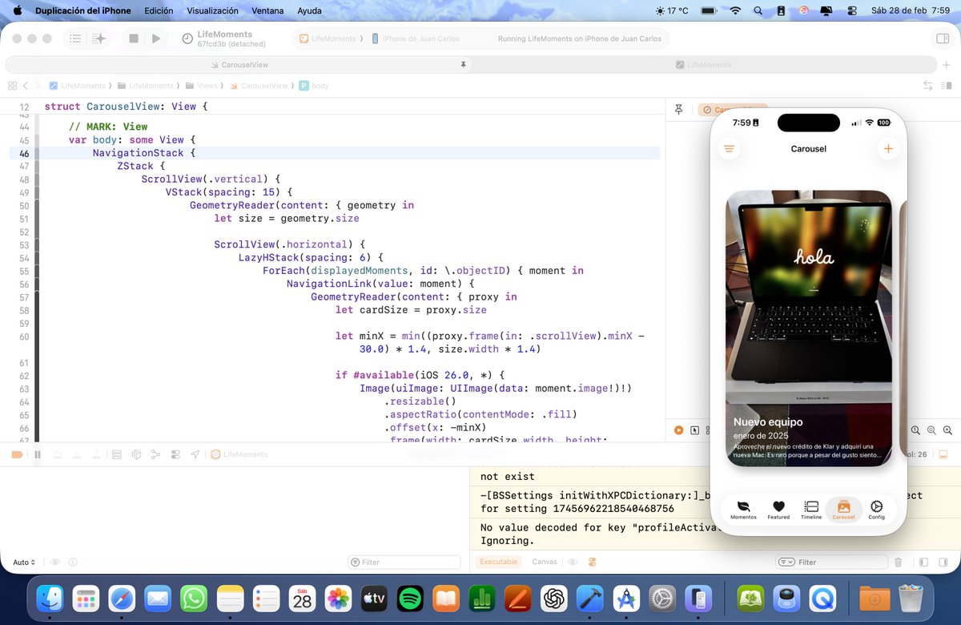Pause program execution in debug bar
Screen dimensions: 961x625
coord(37,454)
